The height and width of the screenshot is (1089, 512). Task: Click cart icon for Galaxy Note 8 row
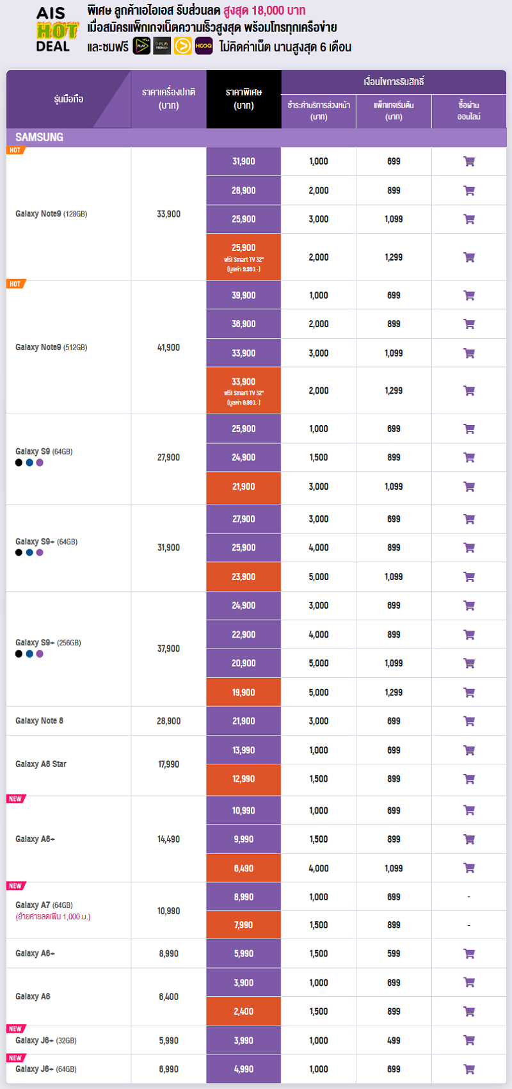[469, 721]
